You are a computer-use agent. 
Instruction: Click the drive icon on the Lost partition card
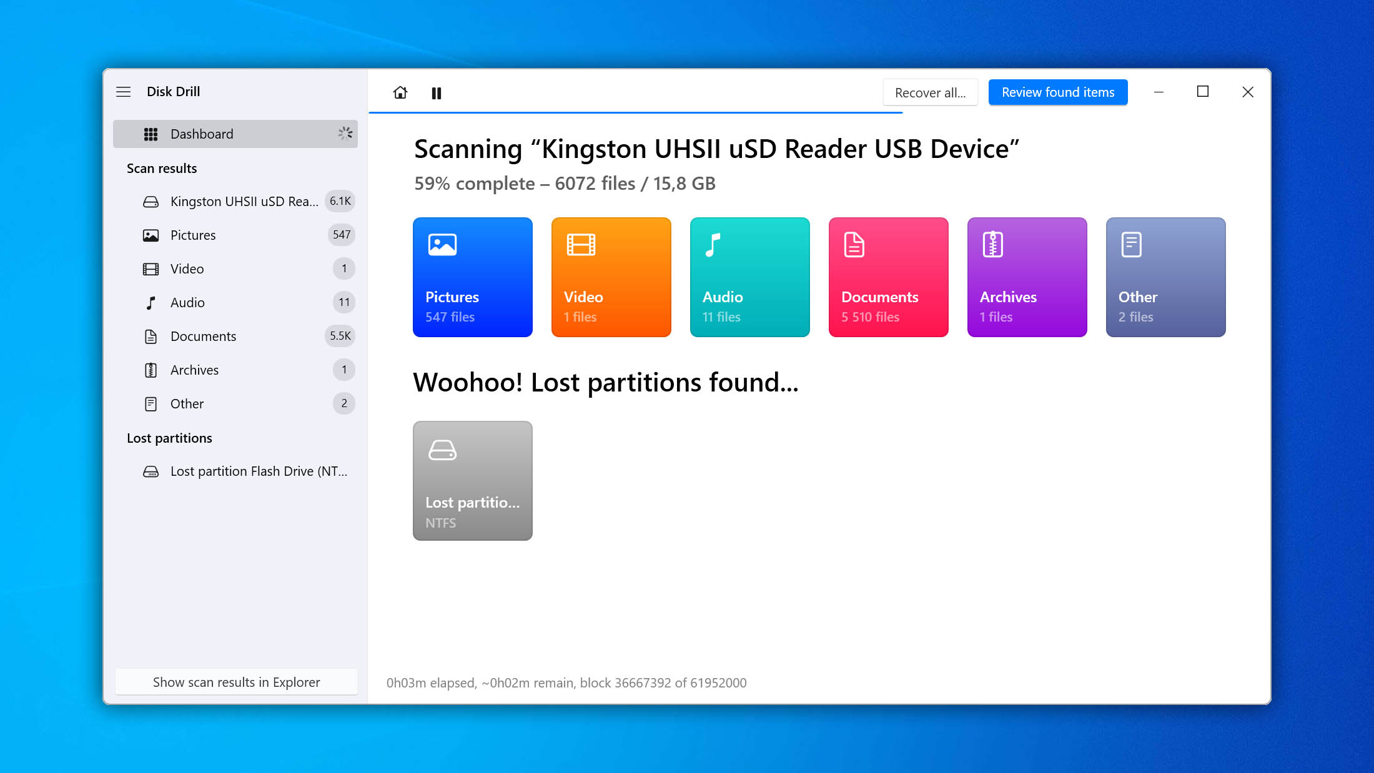[442, 450]
